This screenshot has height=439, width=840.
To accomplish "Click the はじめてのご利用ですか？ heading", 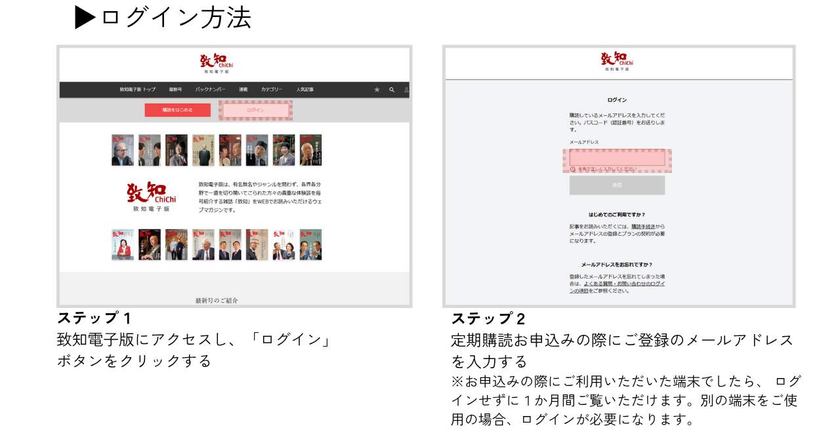I will tap(617, 214).
